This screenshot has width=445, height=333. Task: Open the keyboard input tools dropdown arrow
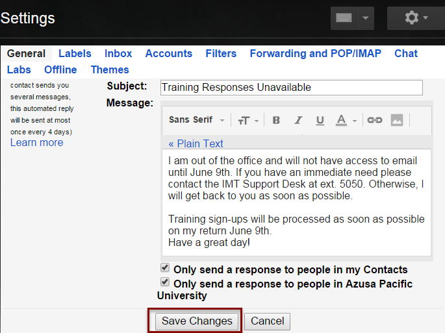click(366, 18)
